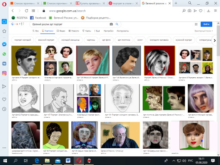Show hidden system tray icons chevron
This screenshot has width=220, height=165.
pos(174,161)
